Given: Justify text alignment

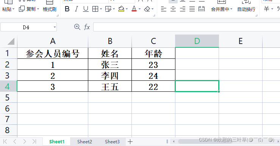Looking at the screenshot, I should coord(192,9).
